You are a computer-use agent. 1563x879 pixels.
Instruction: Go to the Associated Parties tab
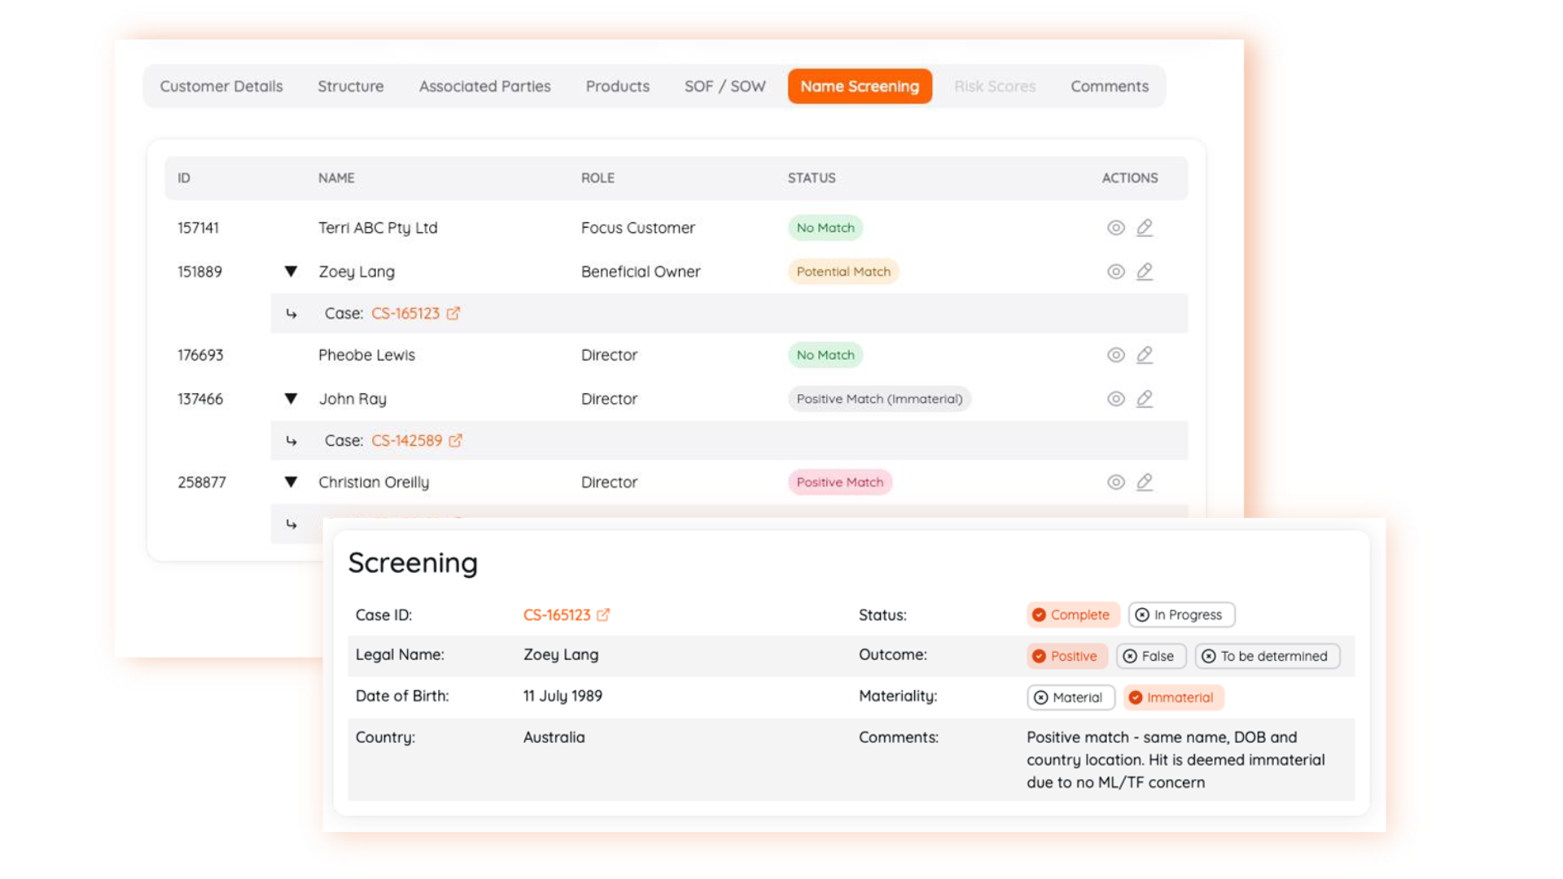[485, 86]
